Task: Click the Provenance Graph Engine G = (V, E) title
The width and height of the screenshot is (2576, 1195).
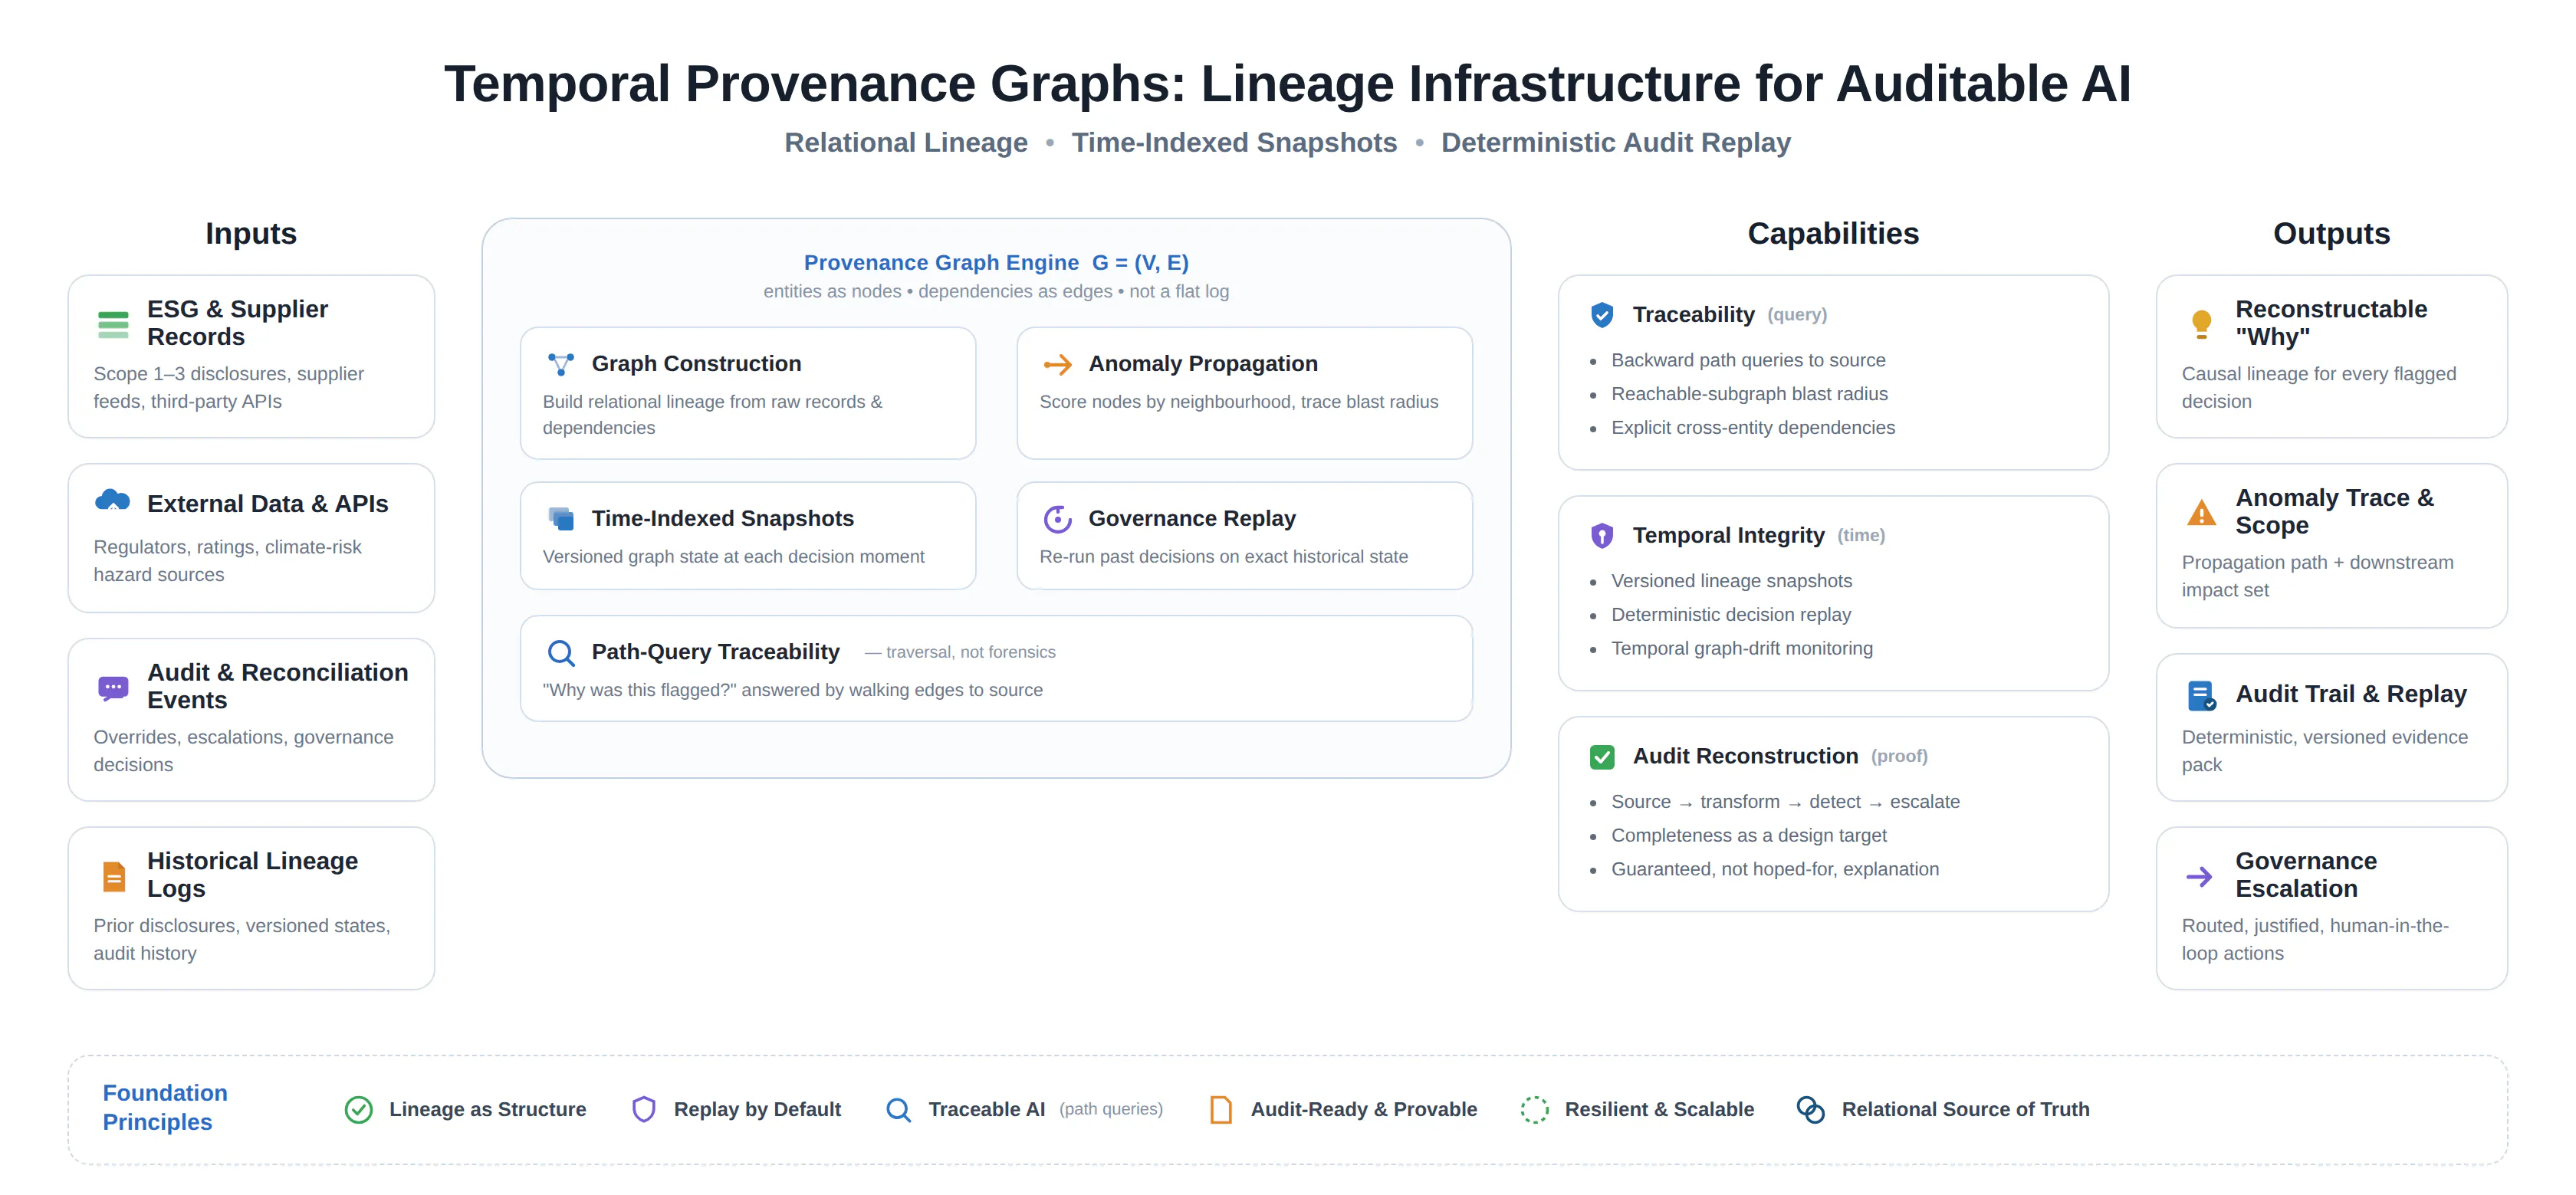Action: (x=996, y=263)
